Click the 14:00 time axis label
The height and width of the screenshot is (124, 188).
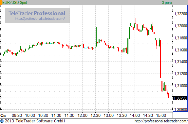tap(135, 116)
